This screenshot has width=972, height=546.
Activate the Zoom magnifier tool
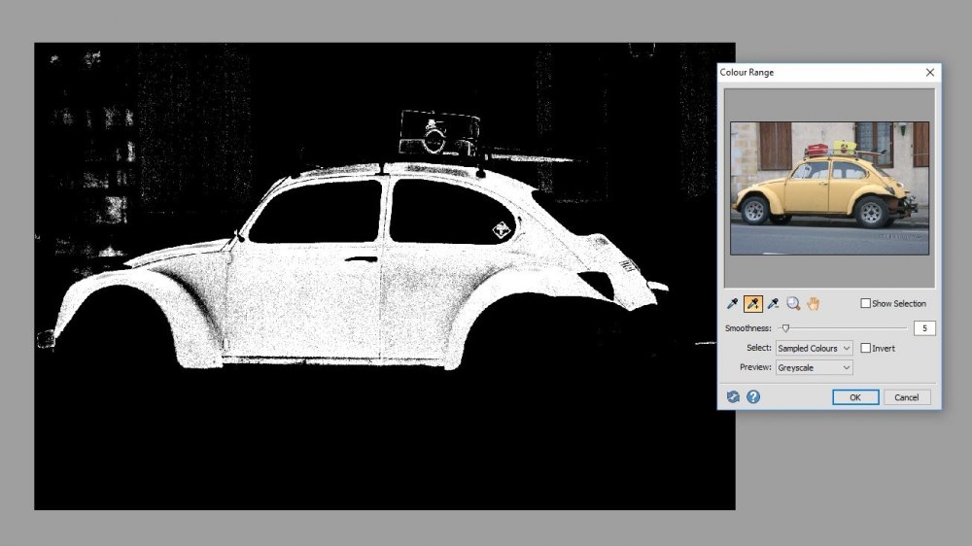pos(794,304)
